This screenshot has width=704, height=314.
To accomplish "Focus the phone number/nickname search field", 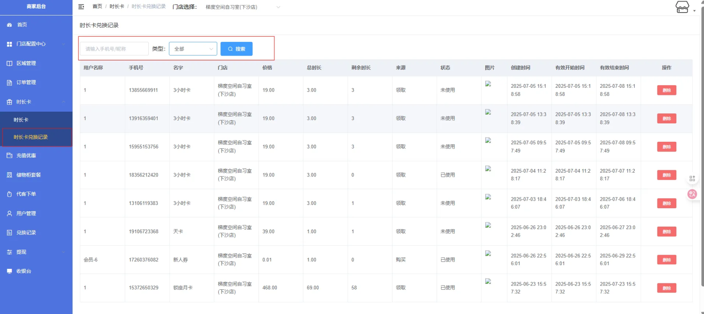I will click(114, 49).
